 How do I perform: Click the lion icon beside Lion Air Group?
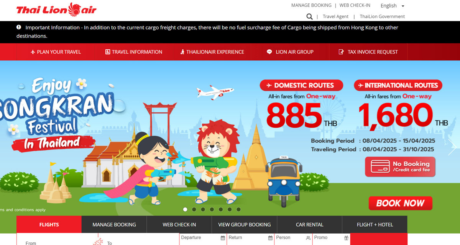click(x=269, y=52)
